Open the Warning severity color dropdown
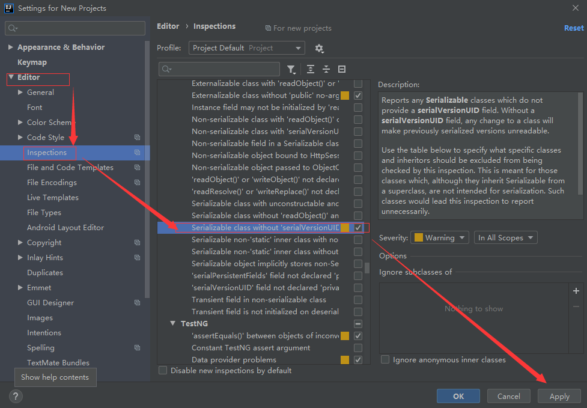The width and height of the screenshot is (587, 408). 439,237
